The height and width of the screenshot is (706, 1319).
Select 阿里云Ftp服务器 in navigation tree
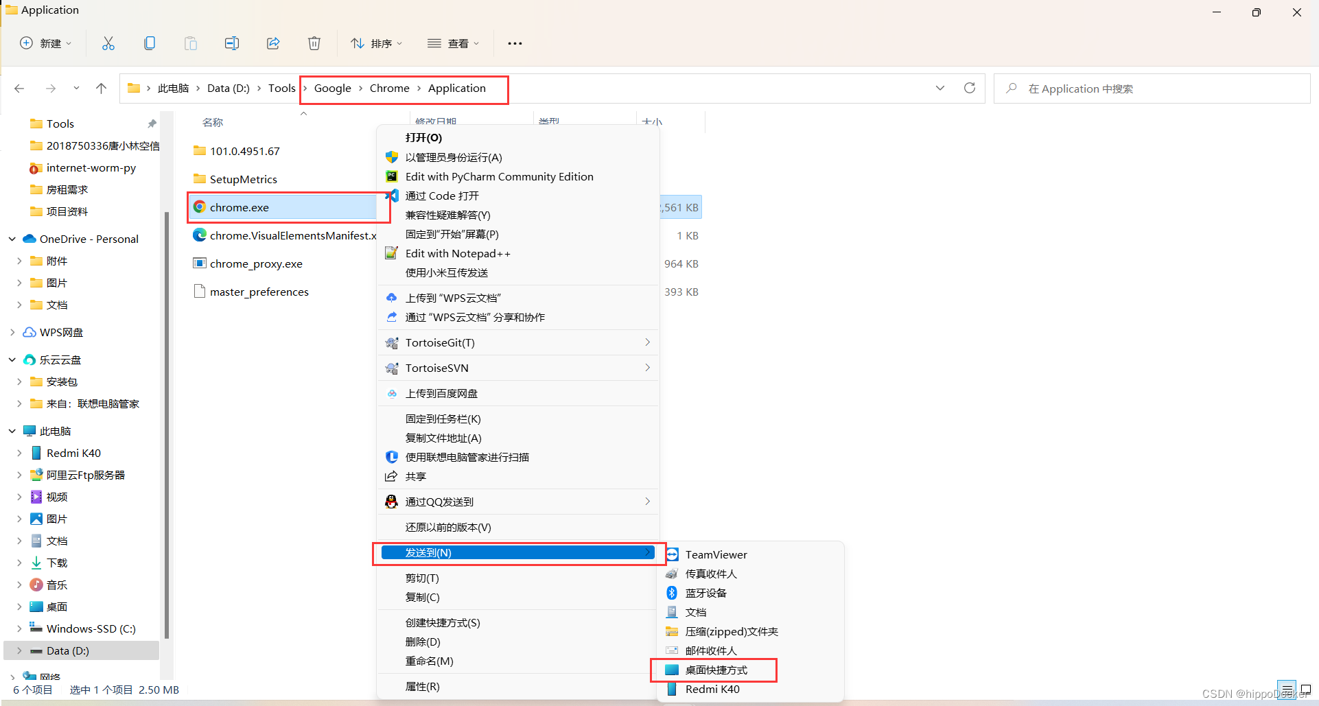click(86, 475)
